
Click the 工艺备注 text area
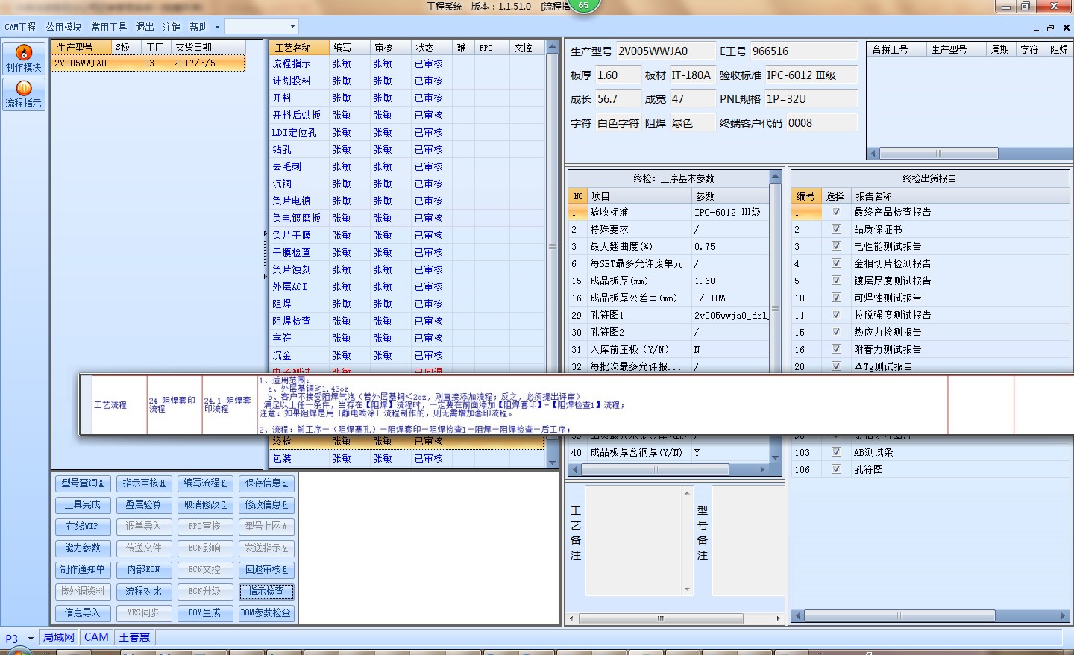[639, 541]
